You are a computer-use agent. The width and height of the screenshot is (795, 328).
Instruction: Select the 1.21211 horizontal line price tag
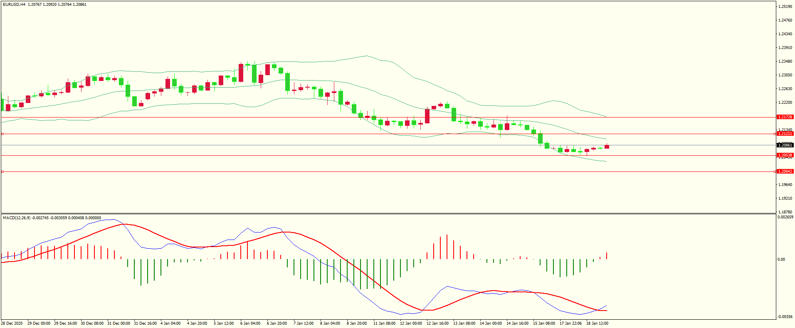click(785, 134)
